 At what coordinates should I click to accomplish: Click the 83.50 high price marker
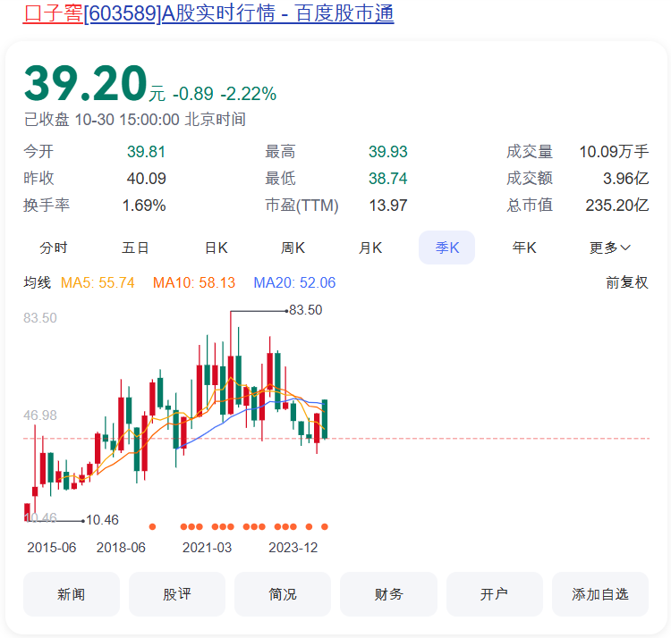(306, 310)
